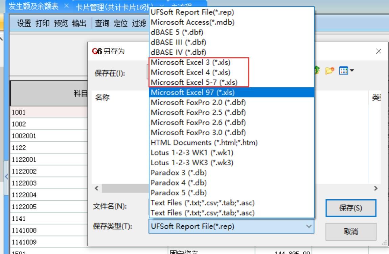Screen dimensions: 389x254
Task: Select Paradox 4 (*.db) format
Action: click(232, 182)
